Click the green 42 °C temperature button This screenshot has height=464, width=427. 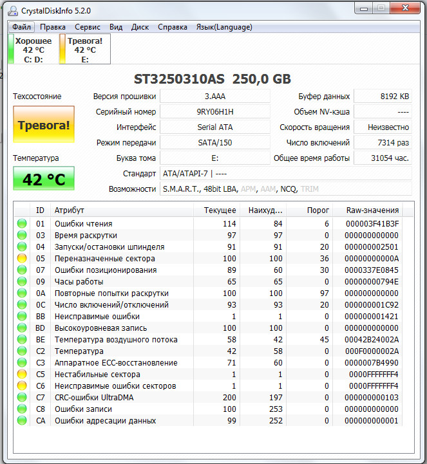[44, 179]
